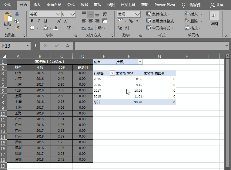Open 行标签 filter dropdown
The height and width of the screenshot is (170, 231).
pyautogui.click(x=112, y=73)
